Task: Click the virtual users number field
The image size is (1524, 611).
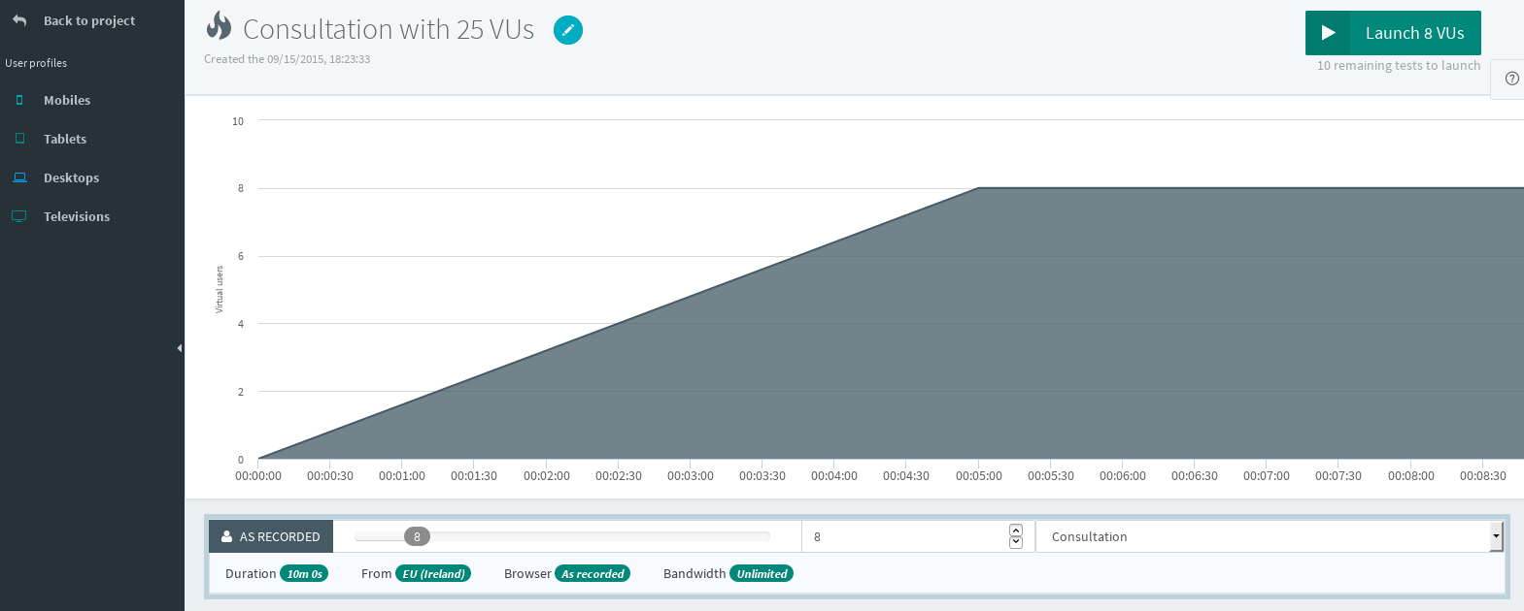Action: click(903, 536)
